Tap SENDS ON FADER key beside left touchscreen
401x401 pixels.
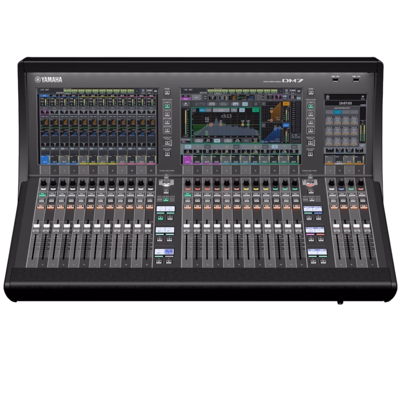tap(167, 142)
